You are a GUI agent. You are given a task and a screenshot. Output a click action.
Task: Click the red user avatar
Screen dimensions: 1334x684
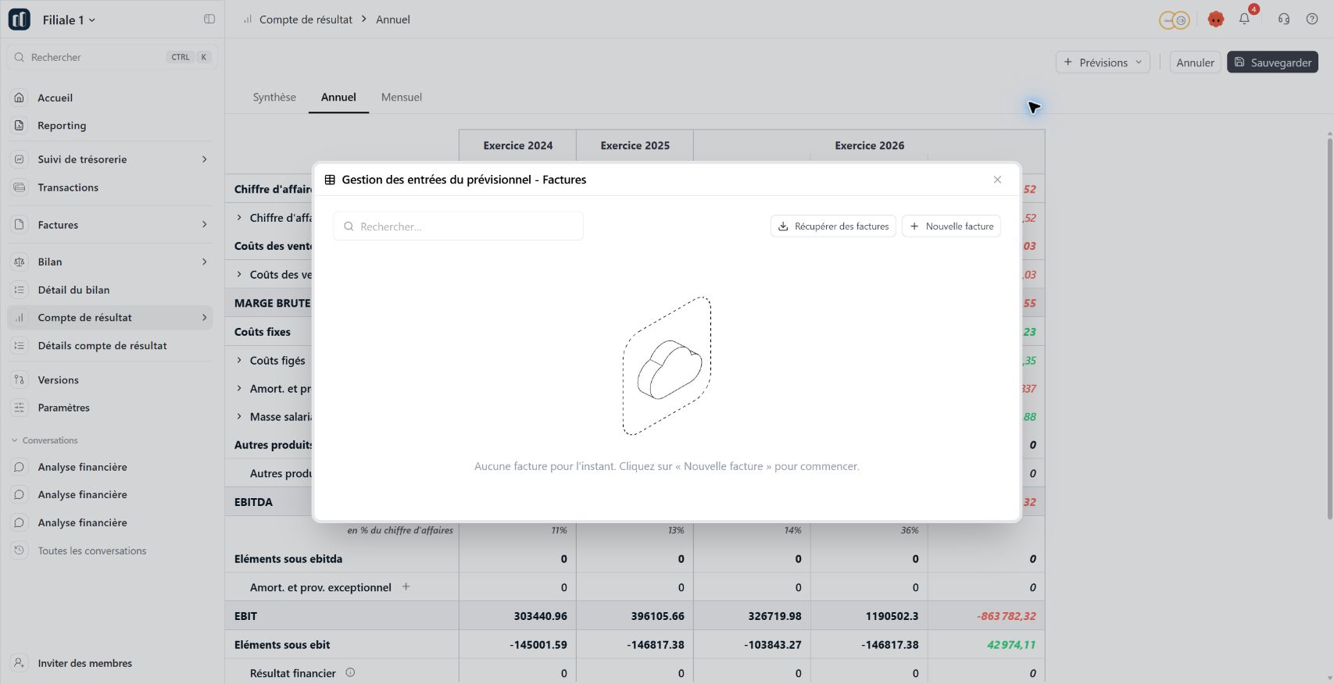(x=1215, y=20)
